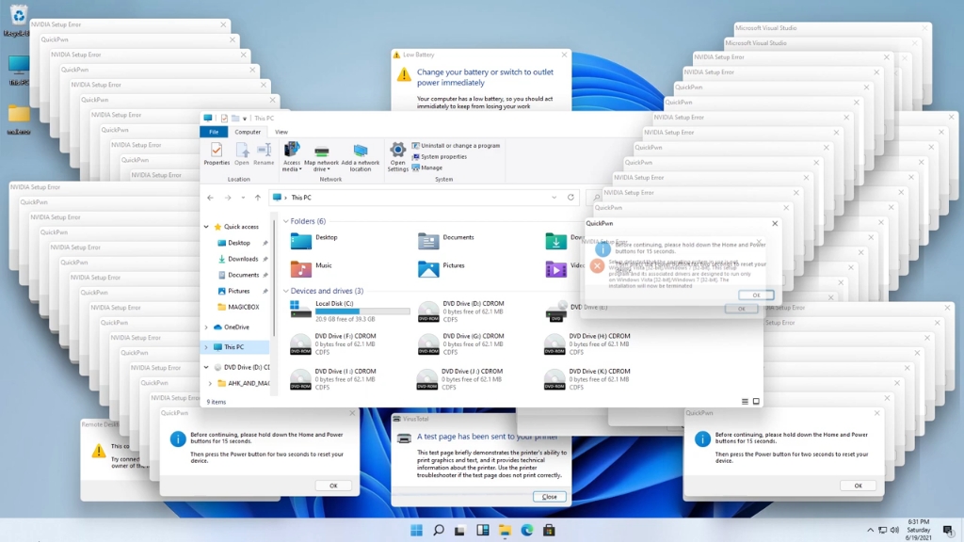Click Close in the VirusTotal dialog
Viewport: 964px width, 542px height.
point(549,497)
